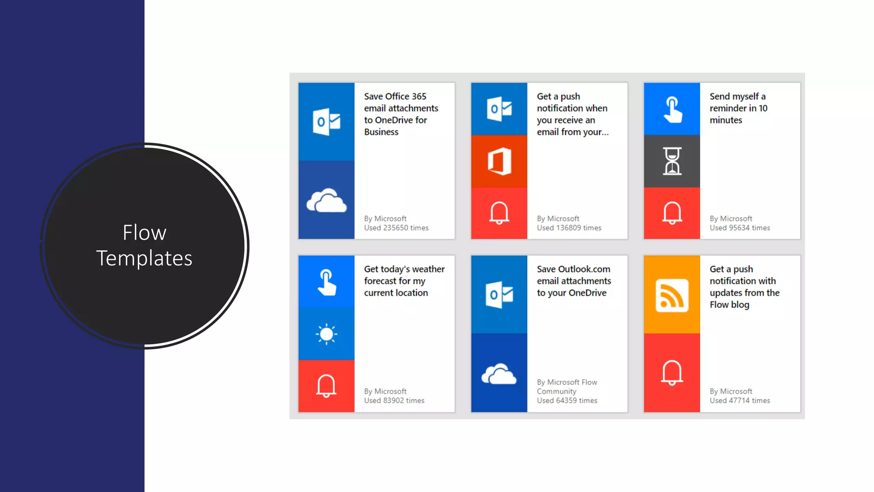Image resolution: width=874 pixels, height=492 pixels.
Task: Click button tap icon on reminder card
Action: (x=672, y=109)
